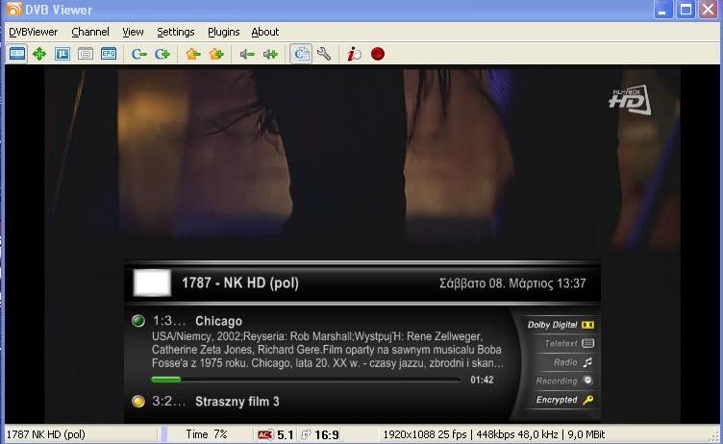Screen dimensions: 723x444
Task: Switch to previous channel with C minus
Action: tap(138, 55)
